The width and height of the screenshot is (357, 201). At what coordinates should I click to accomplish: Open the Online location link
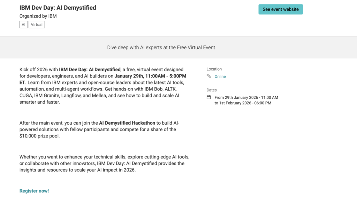point(220,76)
